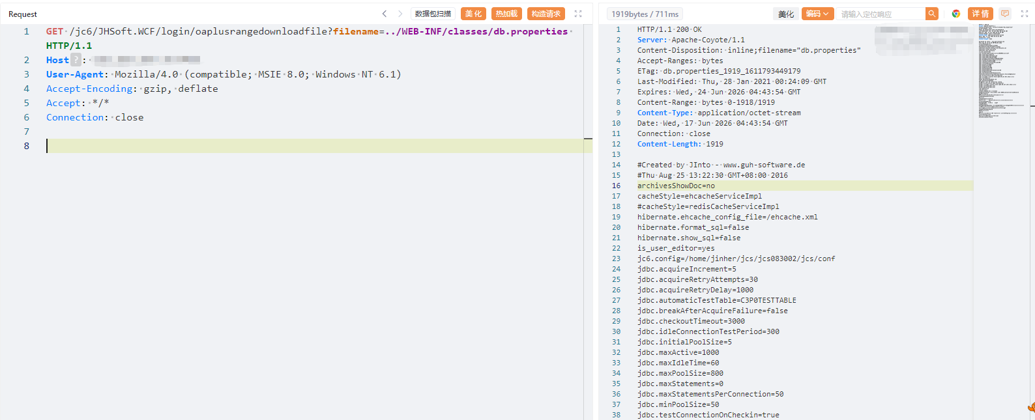Screen dimensions: 1035x420
Task: Click the orange 美化 button in the Request panel
Action: pyautogui.click(x=473, y=14)
